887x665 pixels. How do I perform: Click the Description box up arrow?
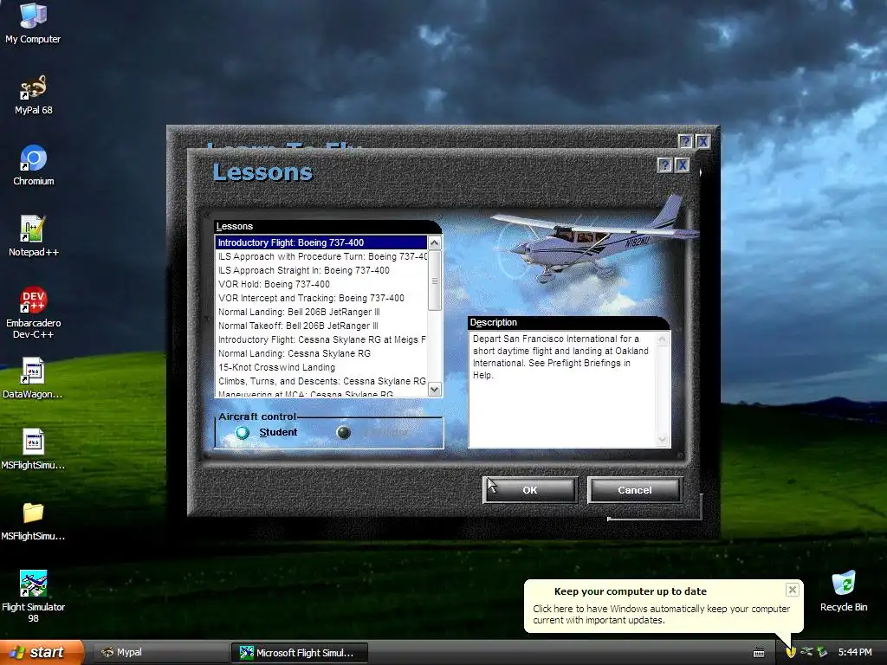pyautogui.click(x=662, y=339)
